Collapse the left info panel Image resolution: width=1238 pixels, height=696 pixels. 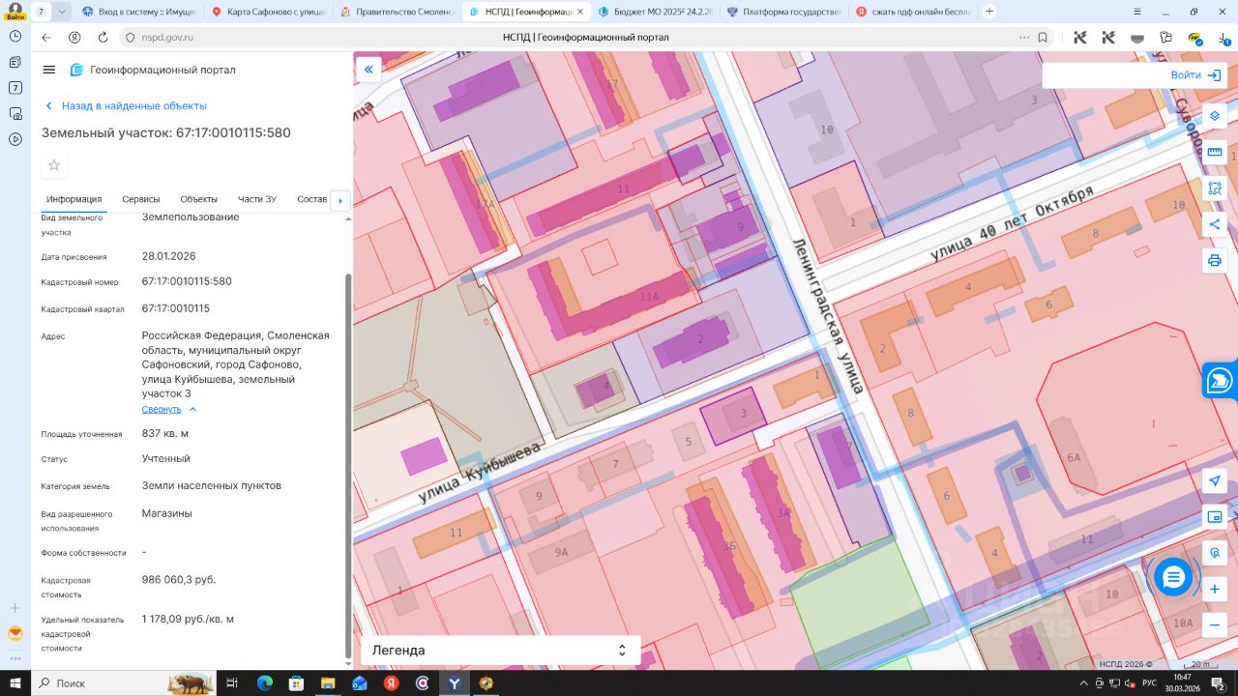[368, 70]
